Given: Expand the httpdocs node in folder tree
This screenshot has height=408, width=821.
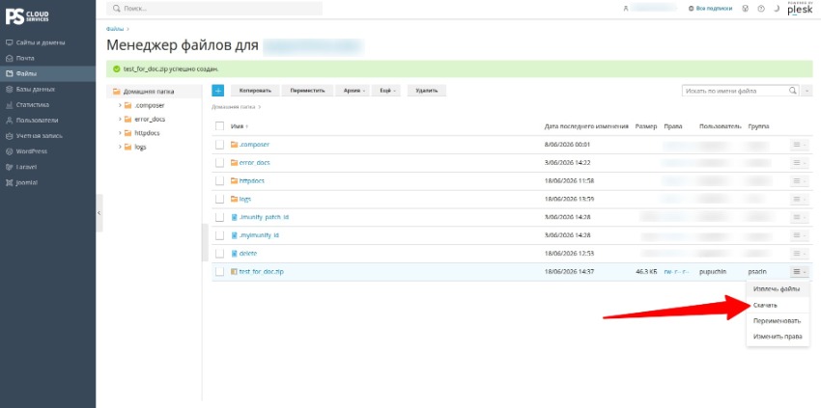Looking at the screenshot, I should point(120,133).
